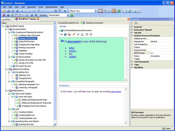Viewport: 175px width, 131px height.
Task: Select 'Saving a Text File' tree item
Action: click(x=26, y=63)
